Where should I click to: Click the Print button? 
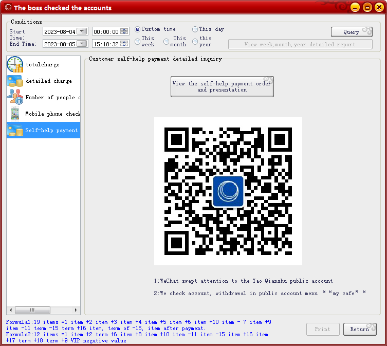[x=323, y=329]
